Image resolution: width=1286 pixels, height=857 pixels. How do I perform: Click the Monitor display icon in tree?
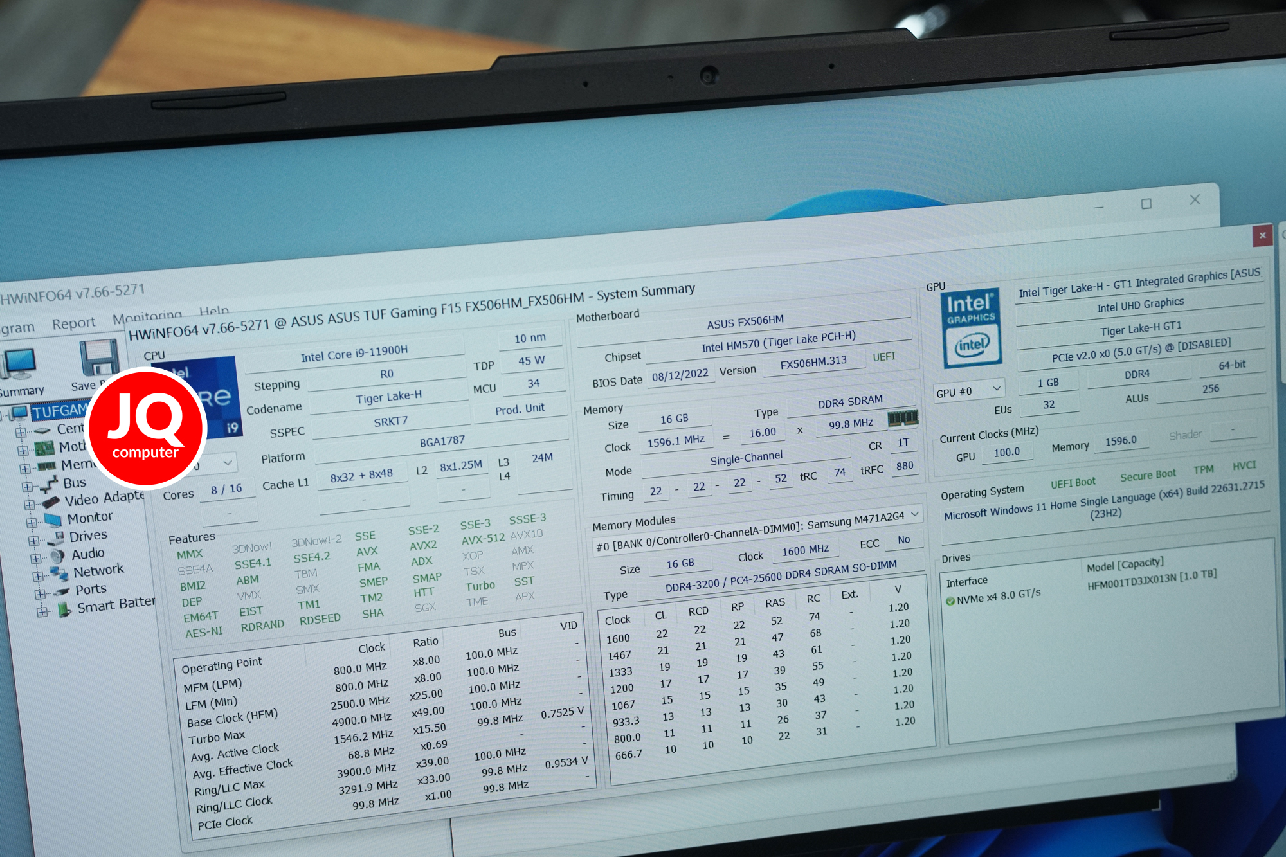(53, 519)
